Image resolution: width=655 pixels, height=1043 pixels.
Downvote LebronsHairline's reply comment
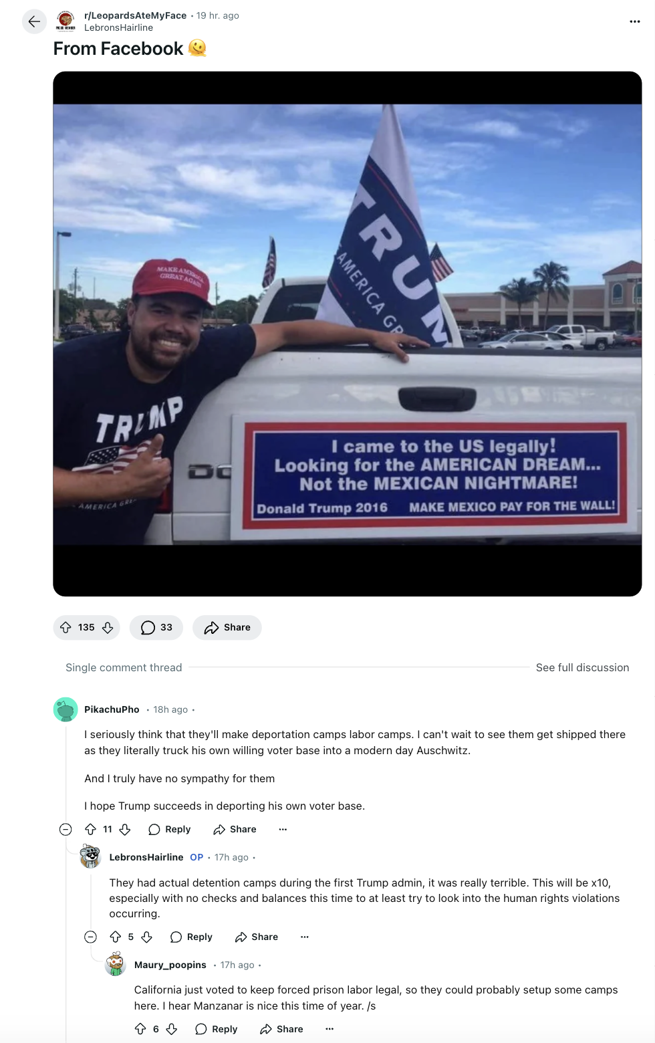147,937
